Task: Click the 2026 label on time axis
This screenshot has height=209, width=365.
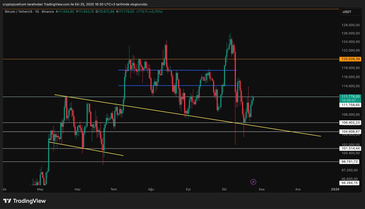Action: (335, 189)
